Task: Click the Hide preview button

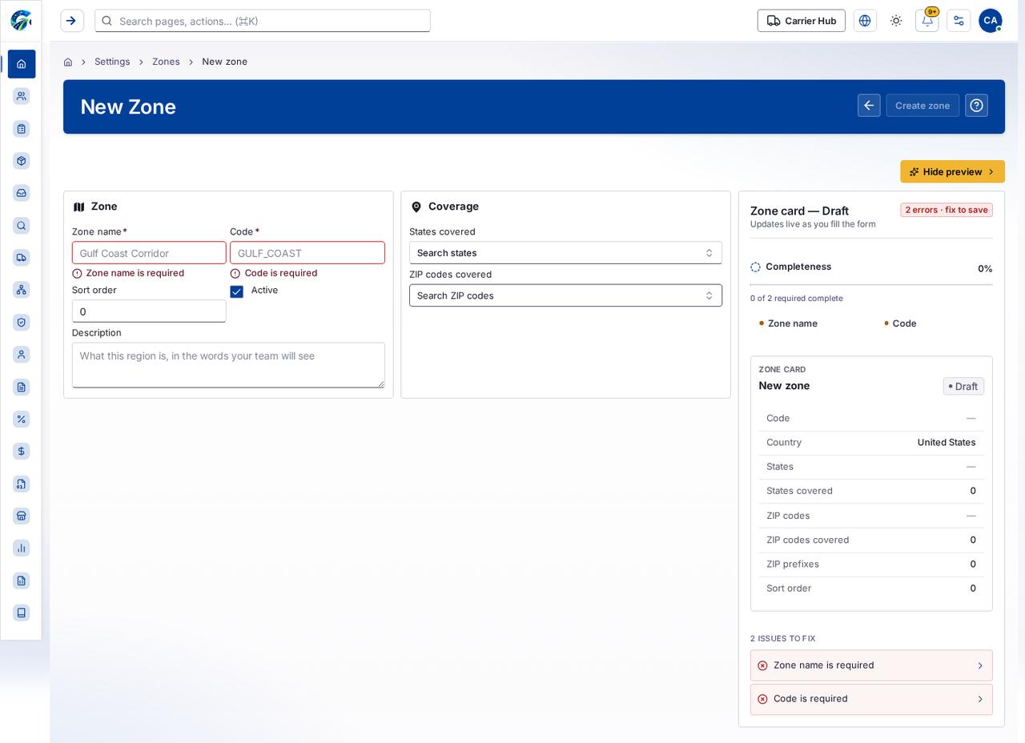Action: (x=952, y=172)
